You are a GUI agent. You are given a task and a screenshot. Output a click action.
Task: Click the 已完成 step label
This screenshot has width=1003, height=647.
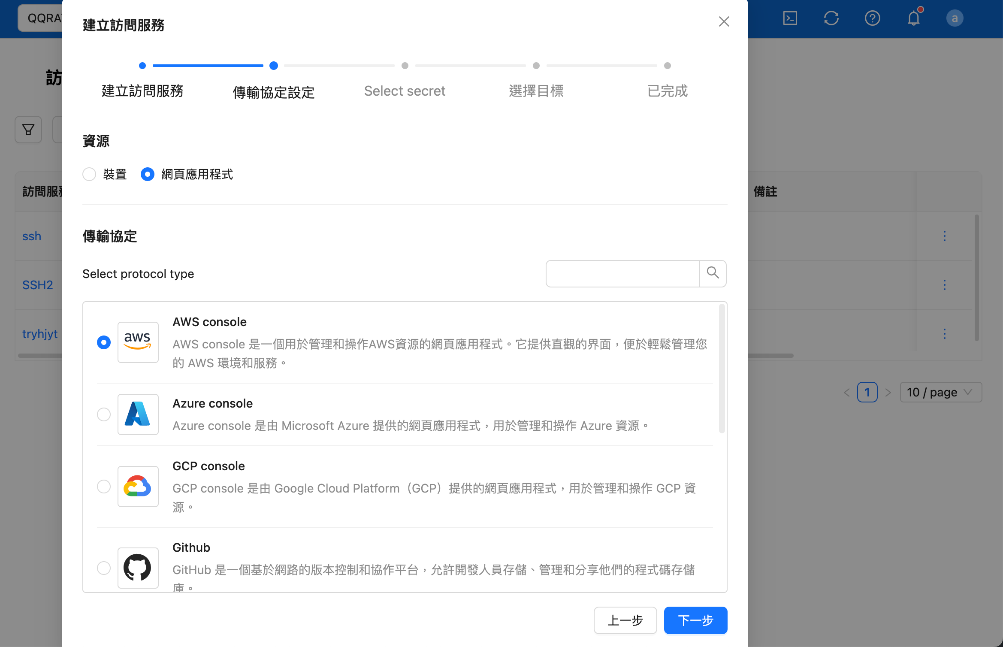pos(668,91)
